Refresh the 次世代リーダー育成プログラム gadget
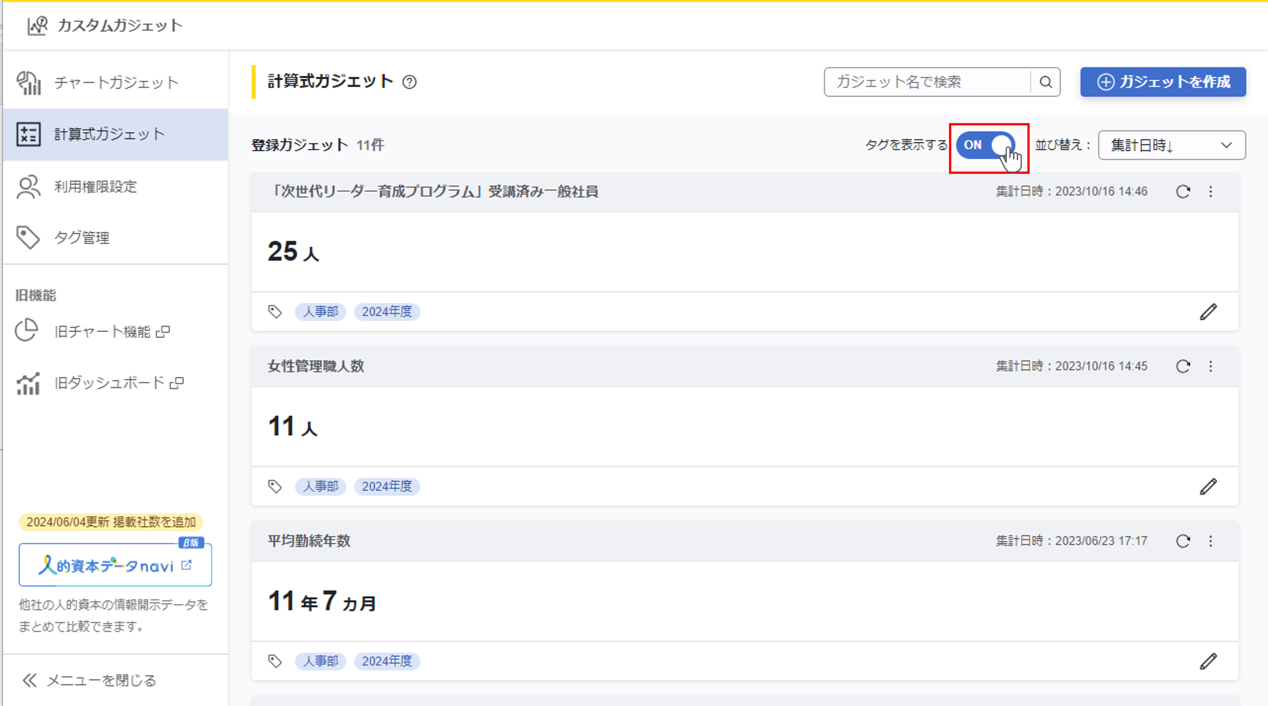The image size is (1268, 706). pos(1183,191)
